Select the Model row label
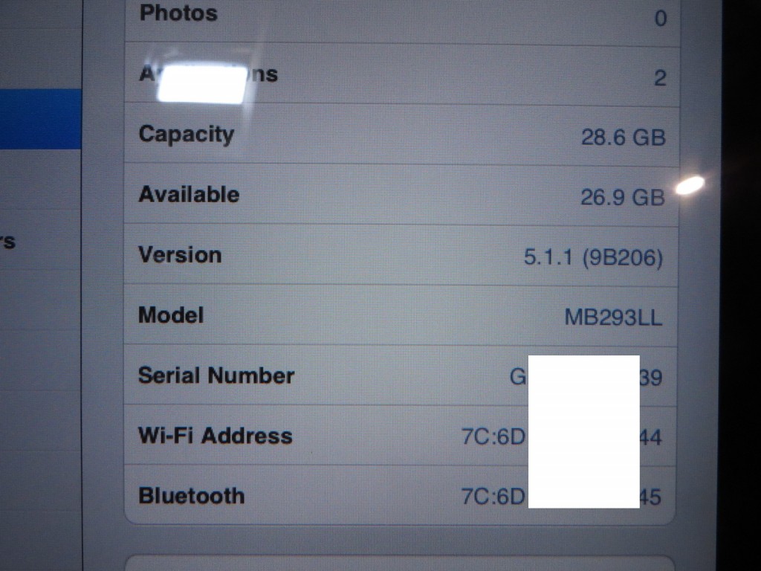The width and height of the screenshot is (761, 571). click(171, 315)
